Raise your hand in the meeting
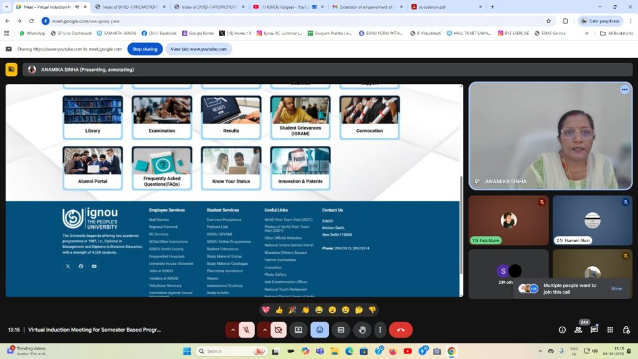Viewport: 638px width, 359px height. click(x=362, y=330)
